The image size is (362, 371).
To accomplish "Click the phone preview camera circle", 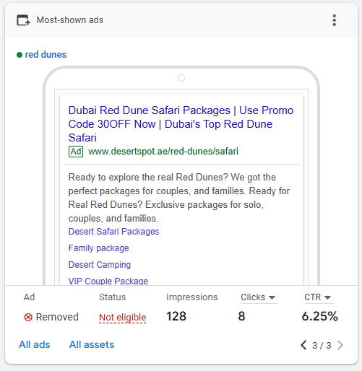I will tap(181, 78).
